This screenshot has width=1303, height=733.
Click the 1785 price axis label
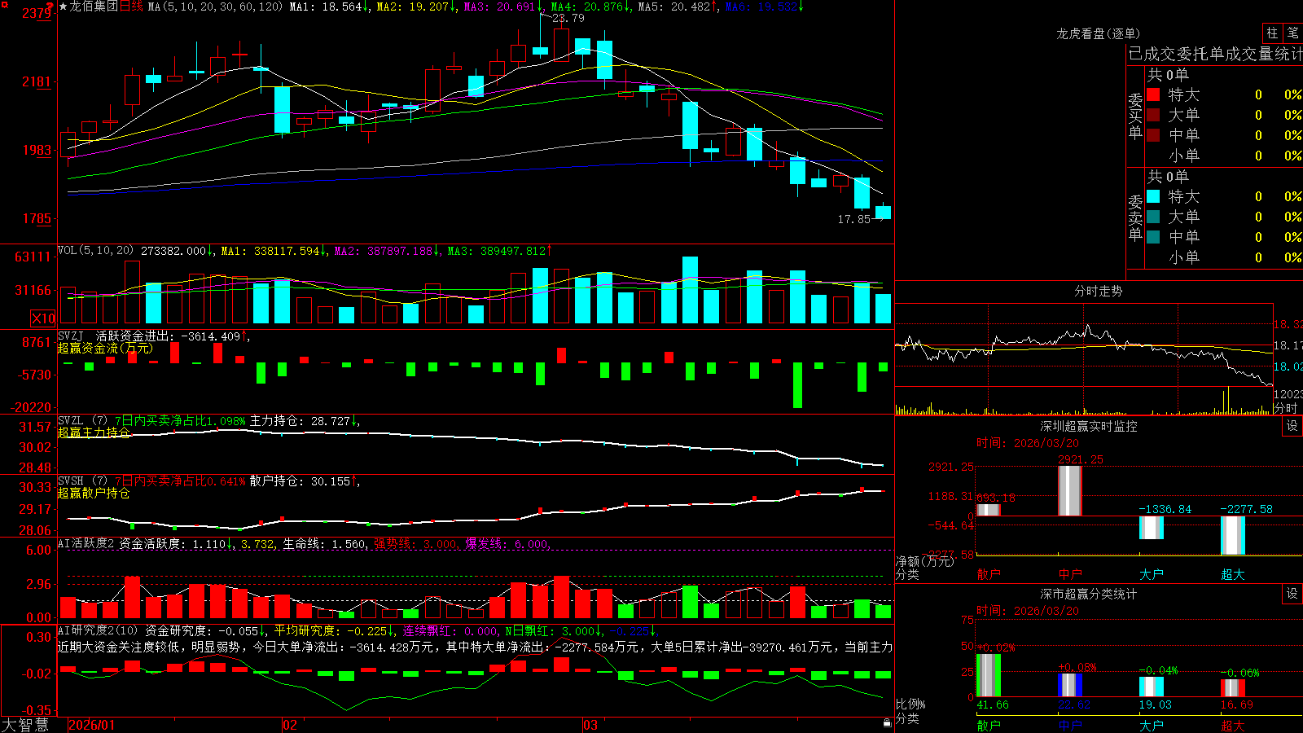point(37,218)
